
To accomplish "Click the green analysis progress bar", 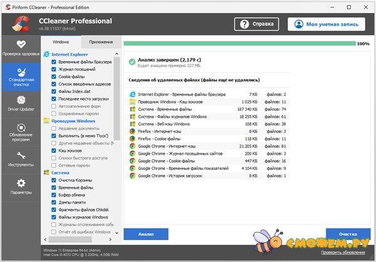I will click(238, 44).
